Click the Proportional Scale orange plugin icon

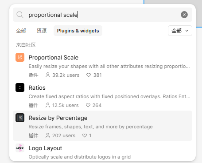point(20,57)
